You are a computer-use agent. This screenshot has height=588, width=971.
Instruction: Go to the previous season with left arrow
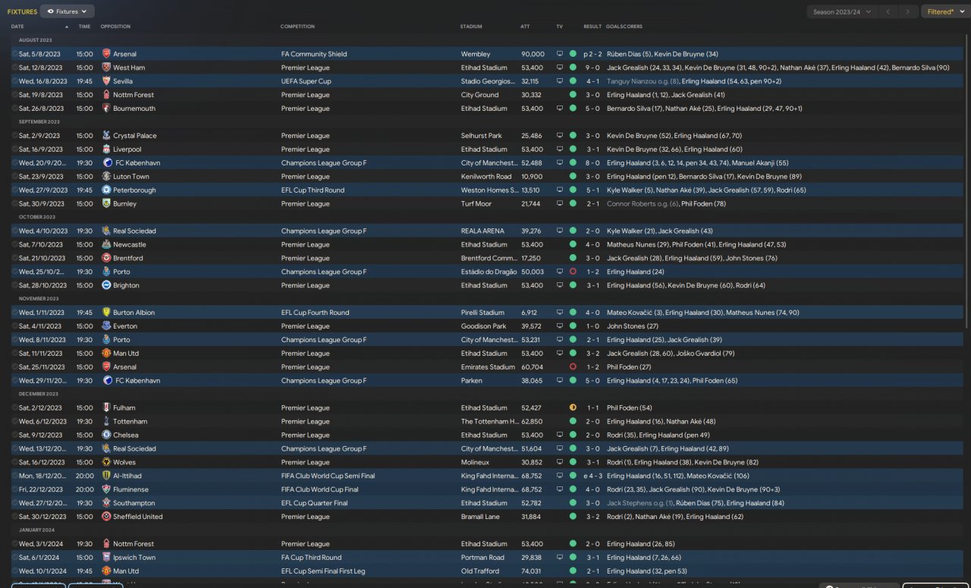tap(889, 11)
